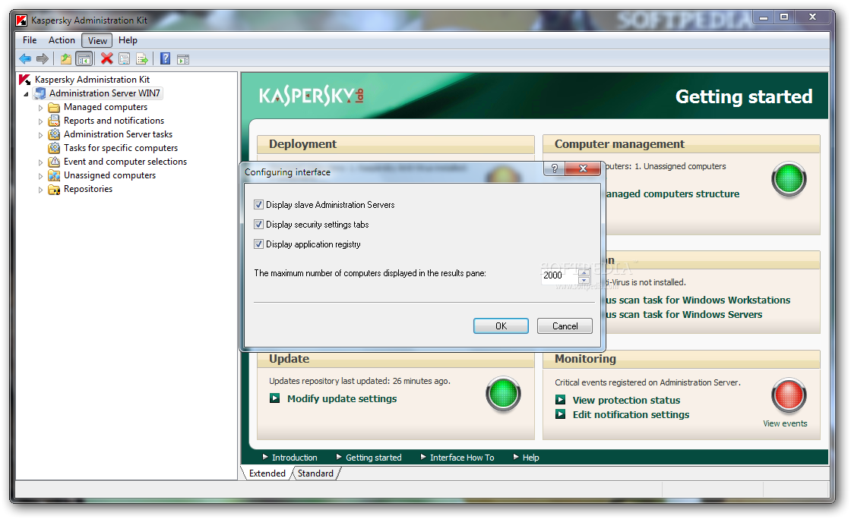Uncheck Display application registry checkbox

click(258, 244)
